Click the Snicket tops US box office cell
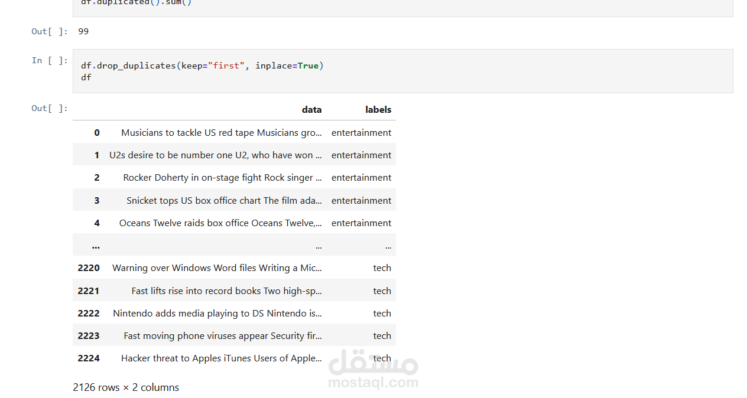 pyautogui.click(x=225, y=201)
